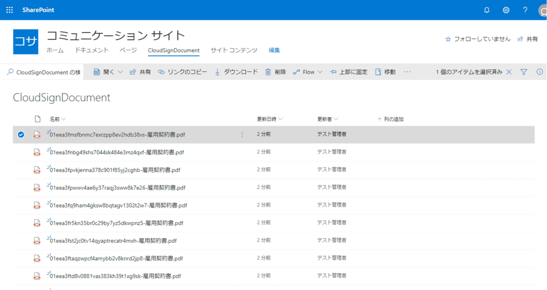Click the filter funnel icon

coord(524,72)
